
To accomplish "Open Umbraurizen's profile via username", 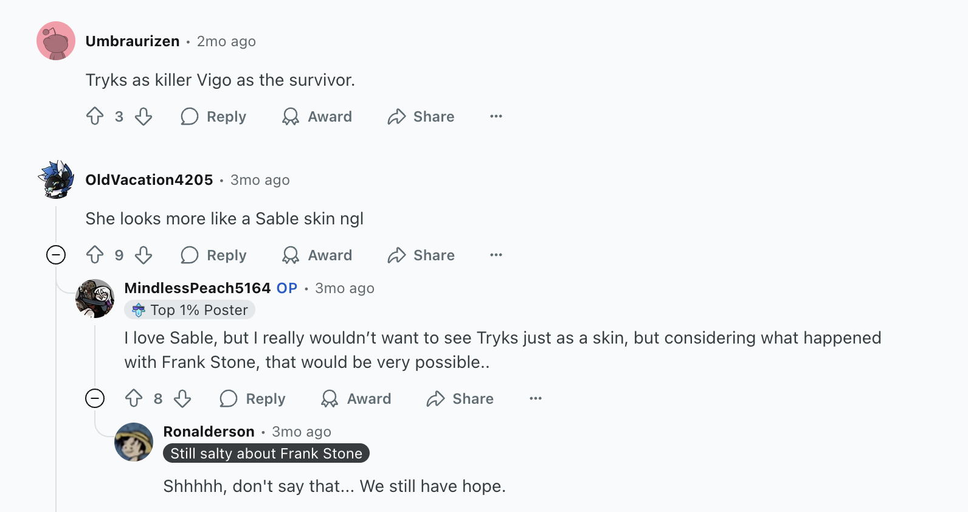I will [132, 41].
